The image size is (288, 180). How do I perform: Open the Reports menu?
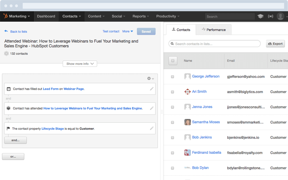pyautogui.click(x=141, y=16)
